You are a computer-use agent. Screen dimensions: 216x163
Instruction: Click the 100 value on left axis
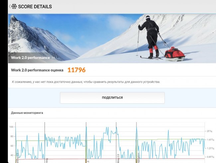11,127
